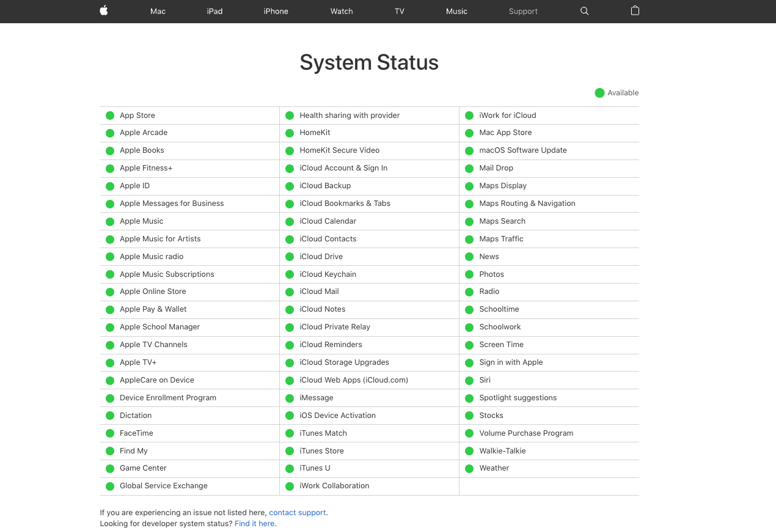This screenshot has width=776, height=528.
Task: Click the green dot next to Siri
Action: point(469,381)
